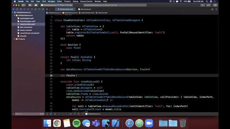Run the project with the Play button
The width and height of the screenshot is (230, 129).
(30, 5)
